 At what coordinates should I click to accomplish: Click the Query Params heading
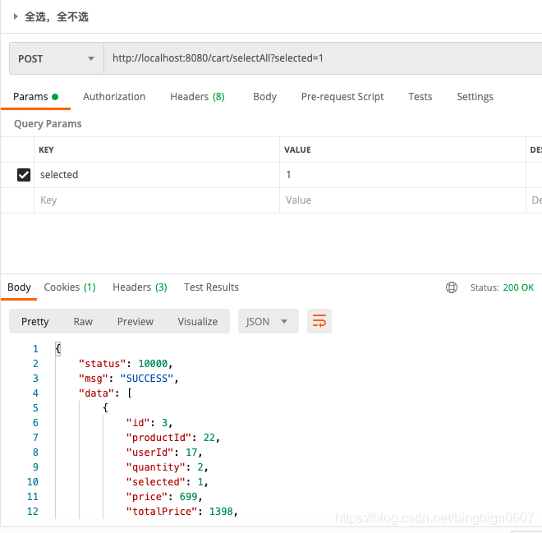pyautogui.click(x=48, y=124)
